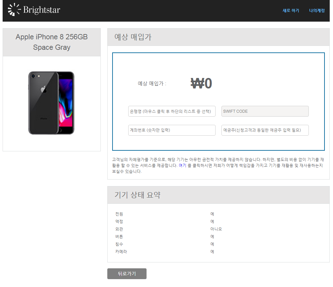
Task: Click the 액정 status row label
Action: click(x=119, y=221)
